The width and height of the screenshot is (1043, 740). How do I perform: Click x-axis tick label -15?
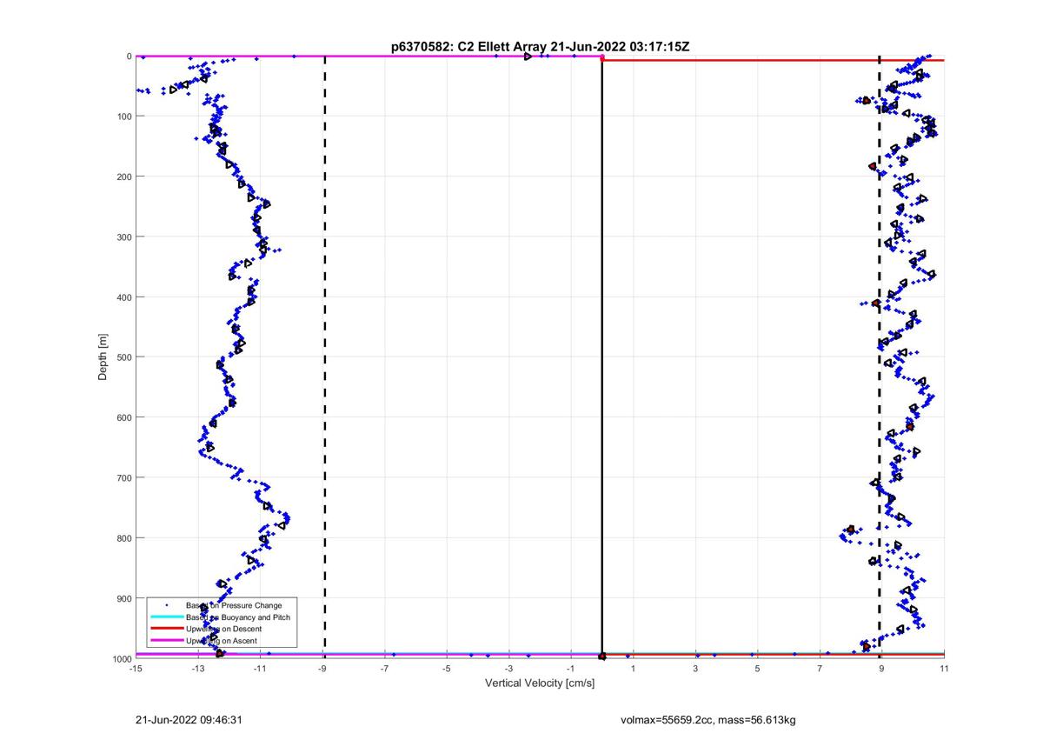point(136,669)
